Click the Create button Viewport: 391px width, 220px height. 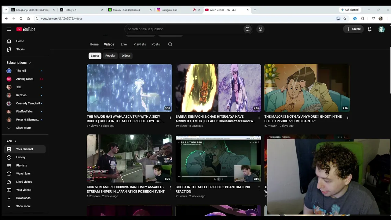tap(353, 29)
